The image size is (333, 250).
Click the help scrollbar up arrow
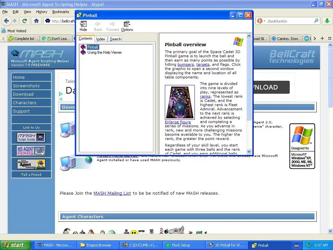coord(249,36)
